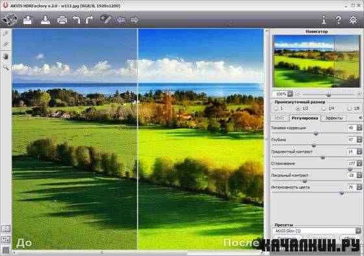Switch to the Регулировка tab
Image resolution: width=364 pixels, height=256 pixels.
point(305,118)
